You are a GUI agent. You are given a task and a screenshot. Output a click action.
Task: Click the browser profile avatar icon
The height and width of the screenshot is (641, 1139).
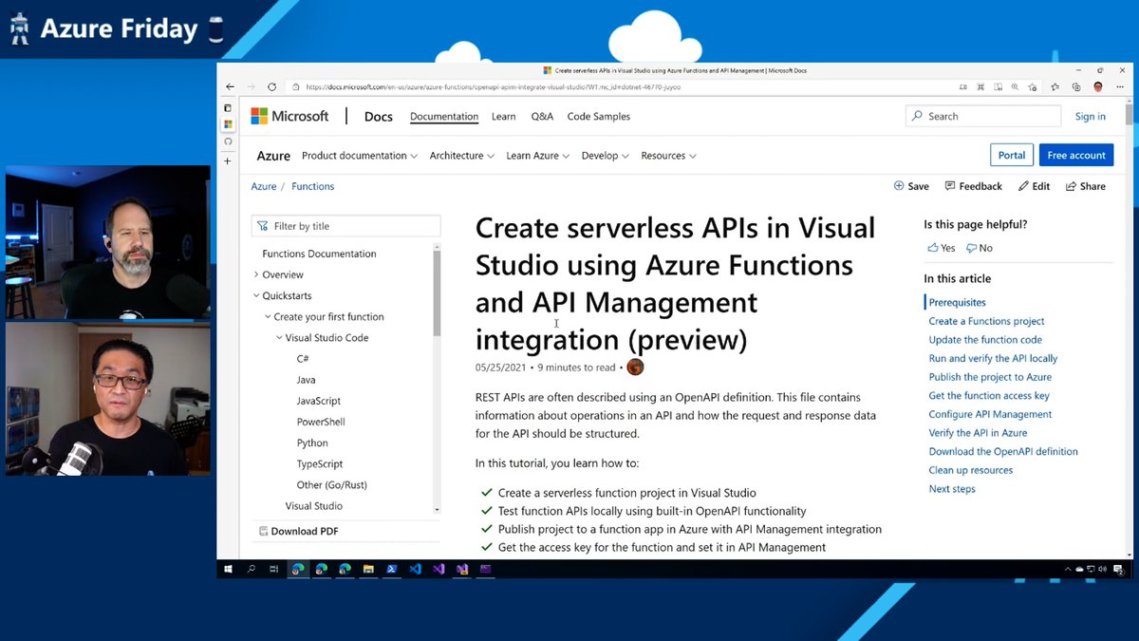point(1098,86)
